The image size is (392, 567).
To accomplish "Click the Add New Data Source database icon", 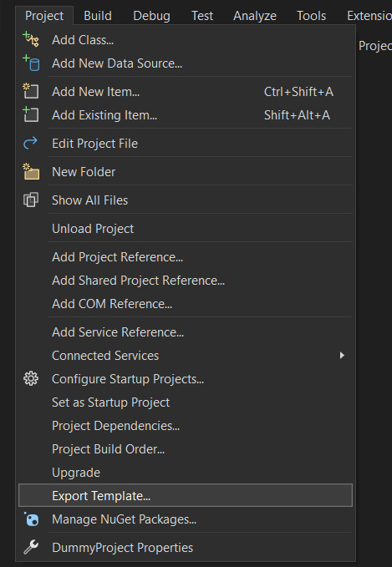I will (31, 63).
